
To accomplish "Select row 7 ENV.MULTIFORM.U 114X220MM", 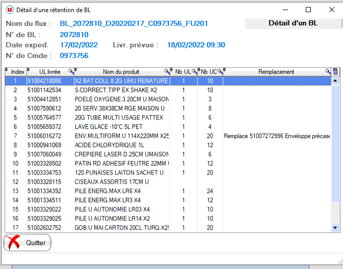I will click(x=121, y=136).
